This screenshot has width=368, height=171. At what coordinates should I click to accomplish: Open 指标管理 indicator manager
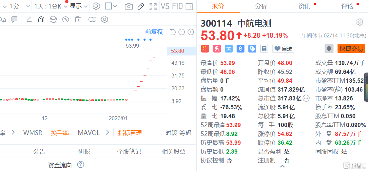pos(130,133)
